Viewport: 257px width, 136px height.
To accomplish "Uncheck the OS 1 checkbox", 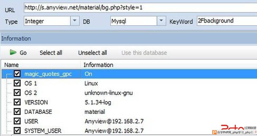I will pyautogui.click(x=17, y=83).
